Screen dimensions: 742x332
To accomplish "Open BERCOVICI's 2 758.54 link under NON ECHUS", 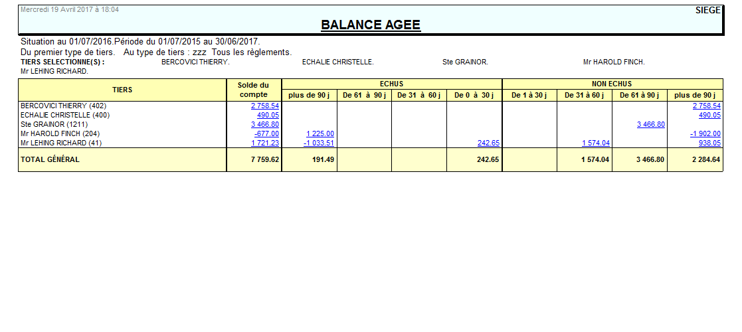I will tap(706, 106).
